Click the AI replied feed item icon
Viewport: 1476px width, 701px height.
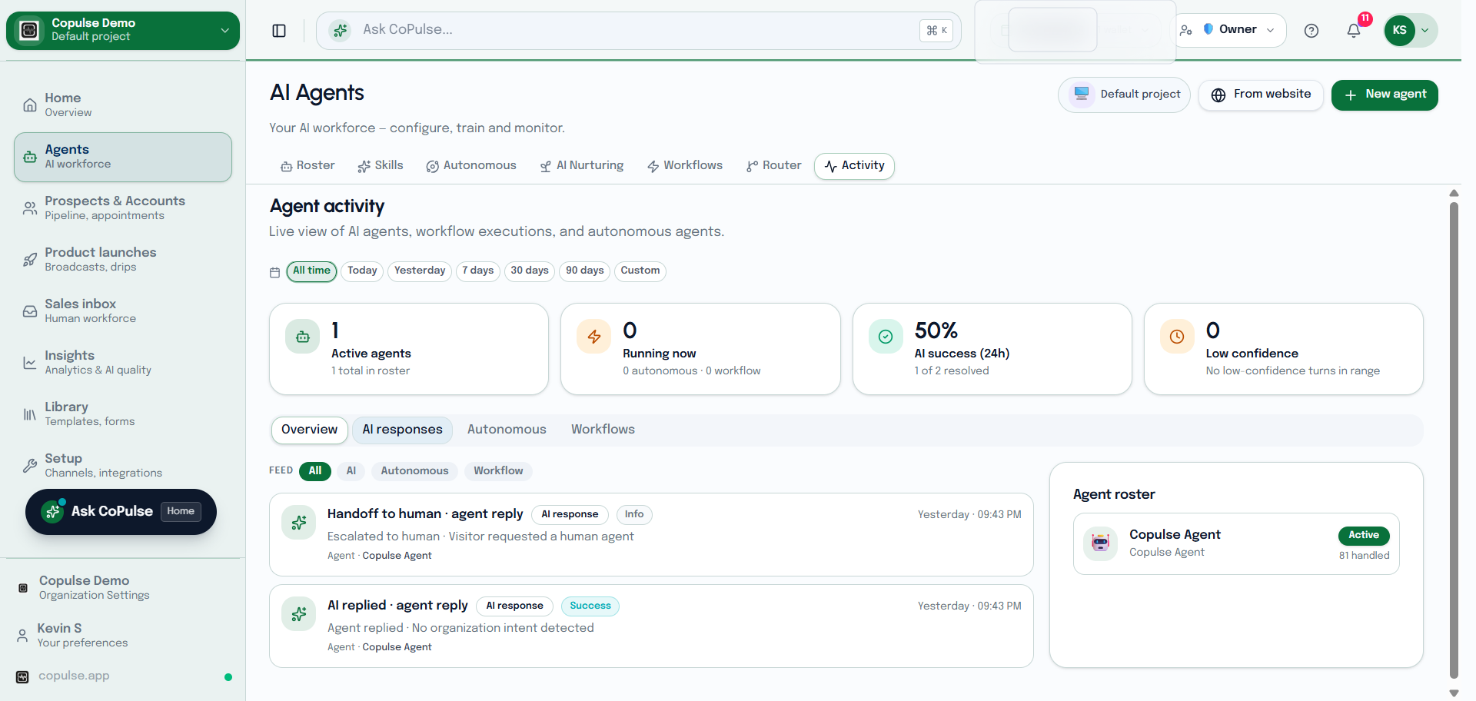click(299, 614)
